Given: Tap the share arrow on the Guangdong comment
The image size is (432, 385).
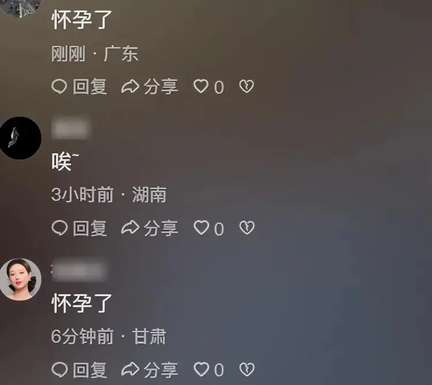Looking at the screenshot, I should [130, 86].
